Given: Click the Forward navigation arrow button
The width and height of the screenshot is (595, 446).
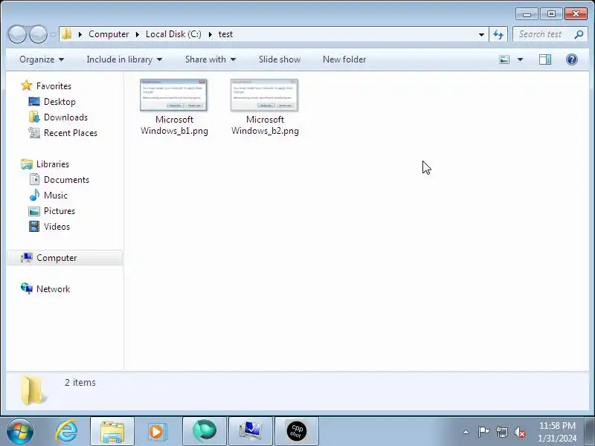Looking at the screenshot, I should point(38,34).
